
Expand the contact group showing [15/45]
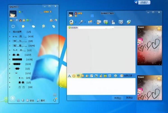tap(10, 45)
